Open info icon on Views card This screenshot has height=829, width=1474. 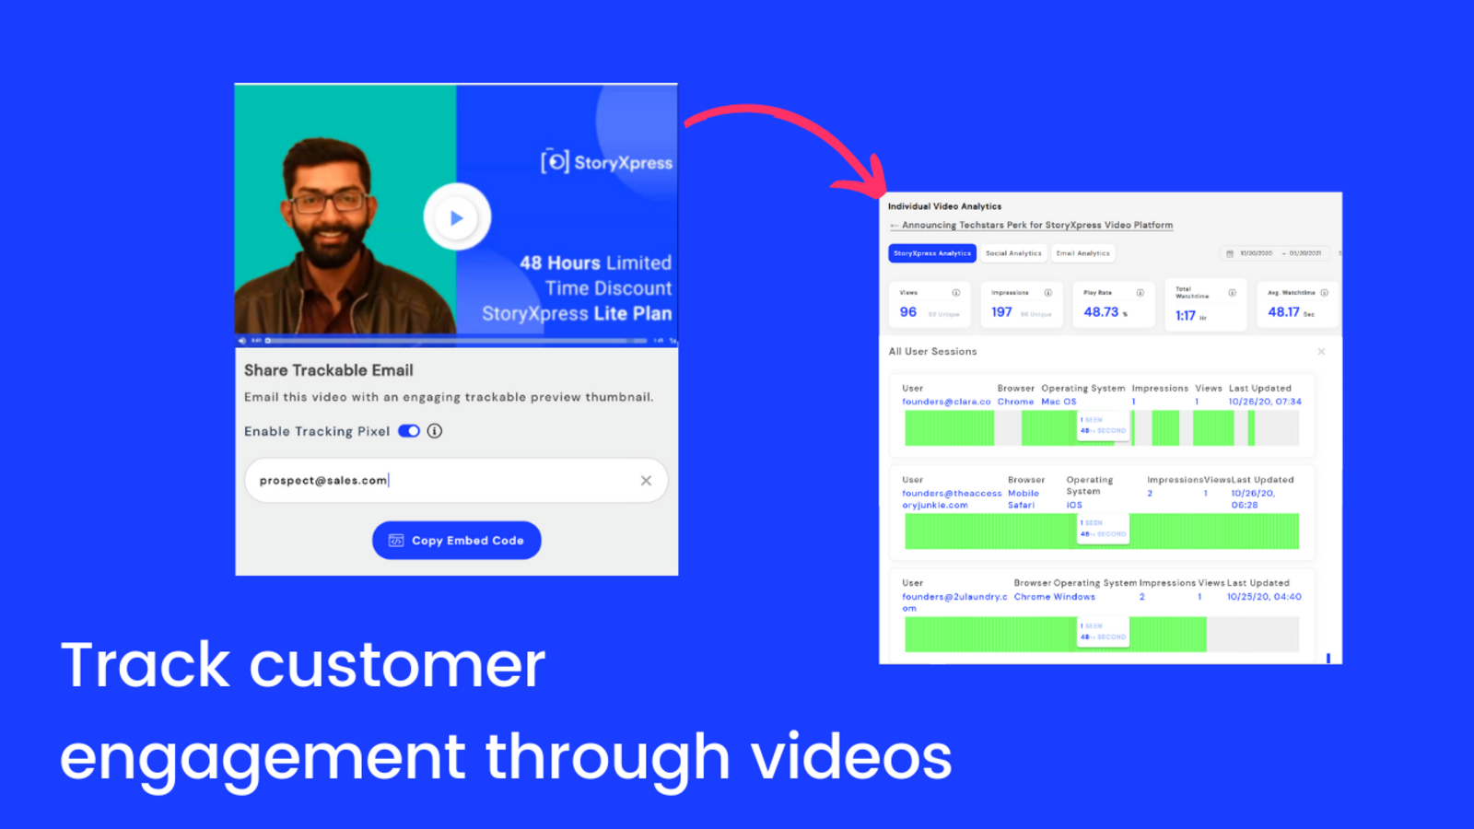(x=955, y=293)
